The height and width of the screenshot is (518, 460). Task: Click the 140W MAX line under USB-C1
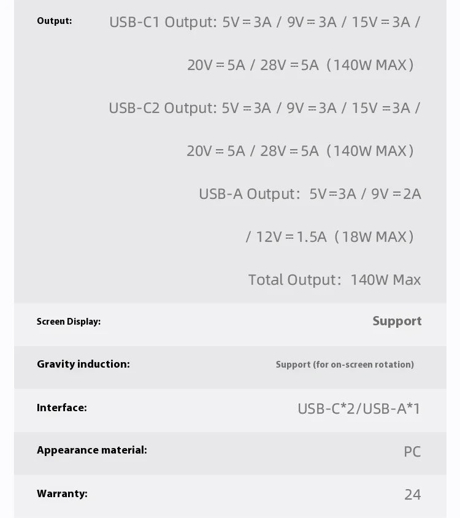point(301,65)
